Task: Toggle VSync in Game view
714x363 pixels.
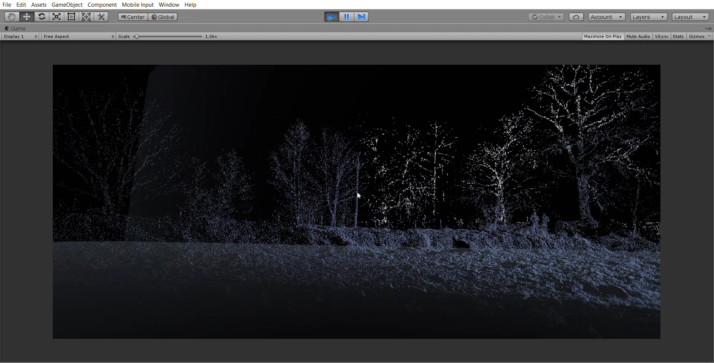Action: 662,36
